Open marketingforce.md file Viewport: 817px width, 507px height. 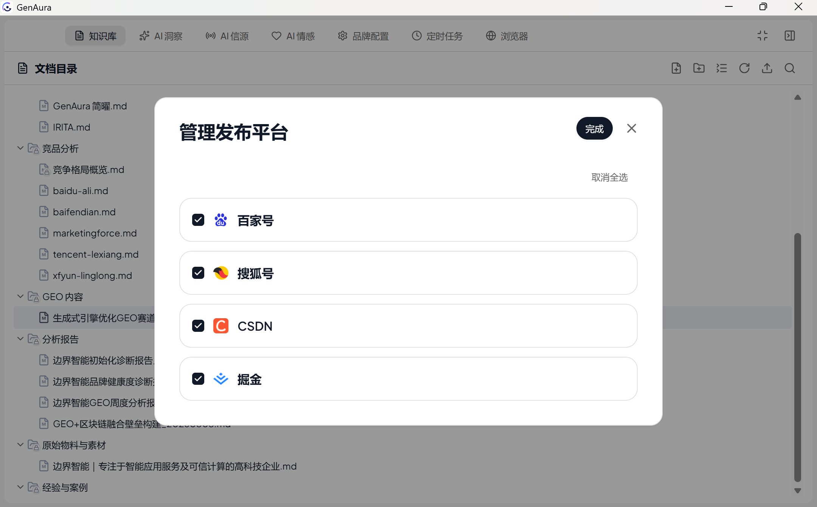tap(95, 233)
